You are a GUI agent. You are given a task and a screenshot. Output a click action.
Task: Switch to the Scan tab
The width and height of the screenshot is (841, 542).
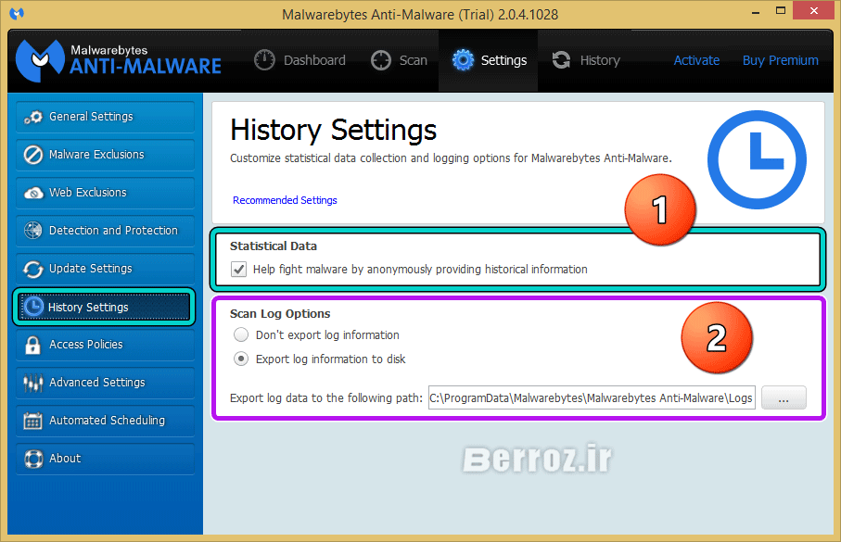(x=400, y=60)
